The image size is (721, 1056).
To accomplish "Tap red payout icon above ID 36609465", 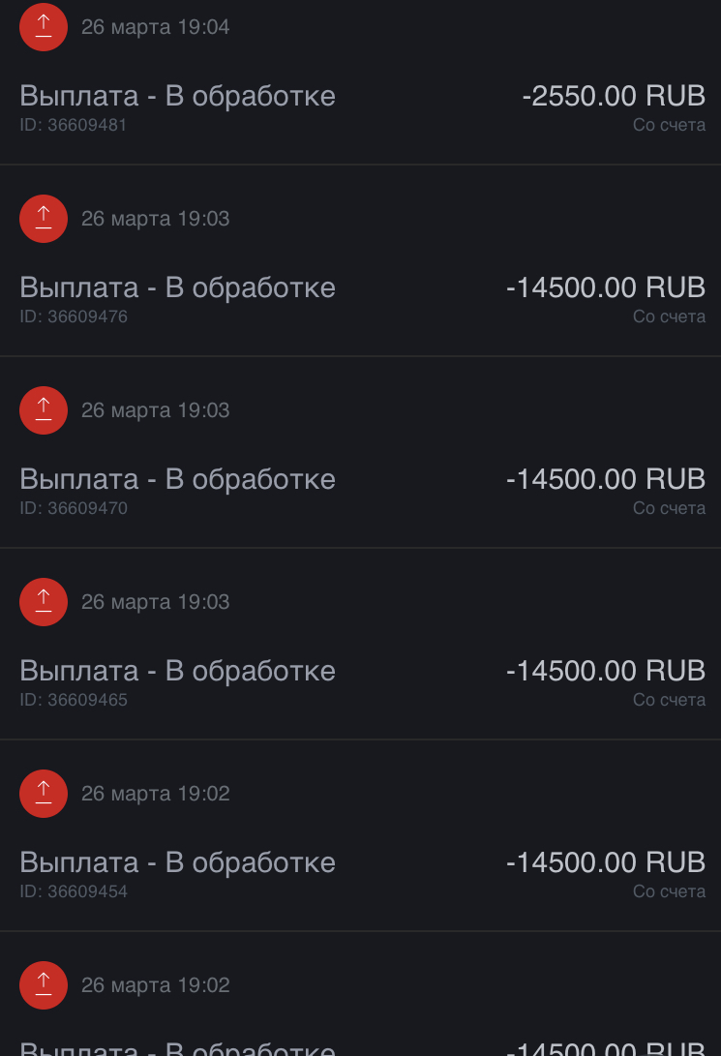I will [44, 602].
